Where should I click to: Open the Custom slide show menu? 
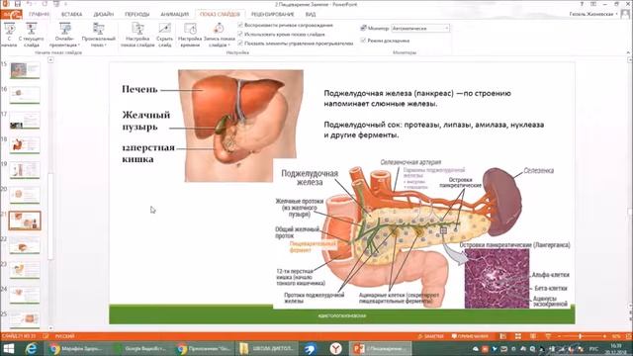pyautogui.click(x=99, y=35)
